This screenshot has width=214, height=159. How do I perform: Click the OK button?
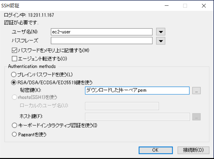156,150
